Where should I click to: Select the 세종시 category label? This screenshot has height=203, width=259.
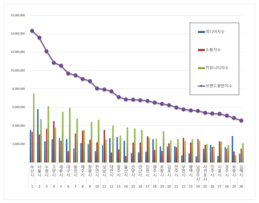click(x=61, y=171)
